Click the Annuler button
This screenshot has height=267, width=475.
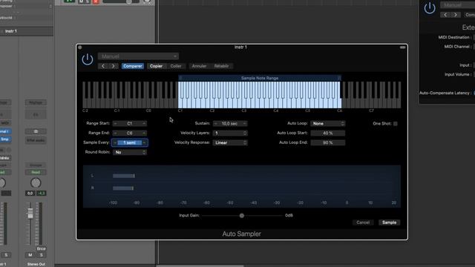tap(199, 66)
